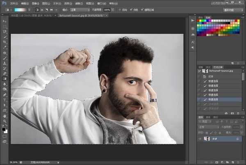Select the Move tool
Screen dimensions: 246x165
click(x=5, y=21)
